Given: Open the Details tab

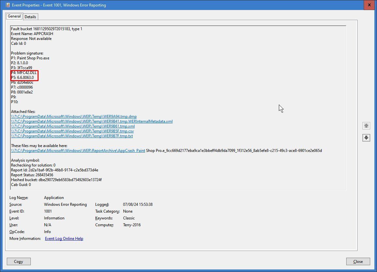Looking at the screenshot, I should 30,17.
